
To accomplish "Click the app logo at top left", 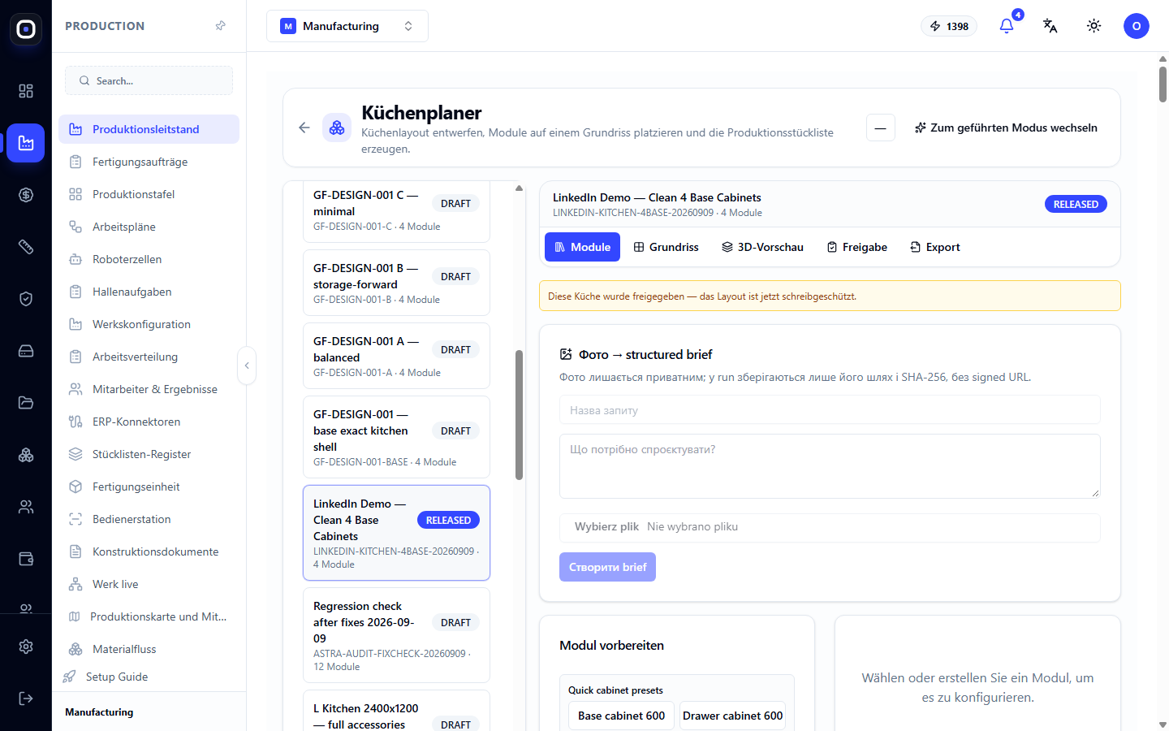I will click(x=26, y=29).
